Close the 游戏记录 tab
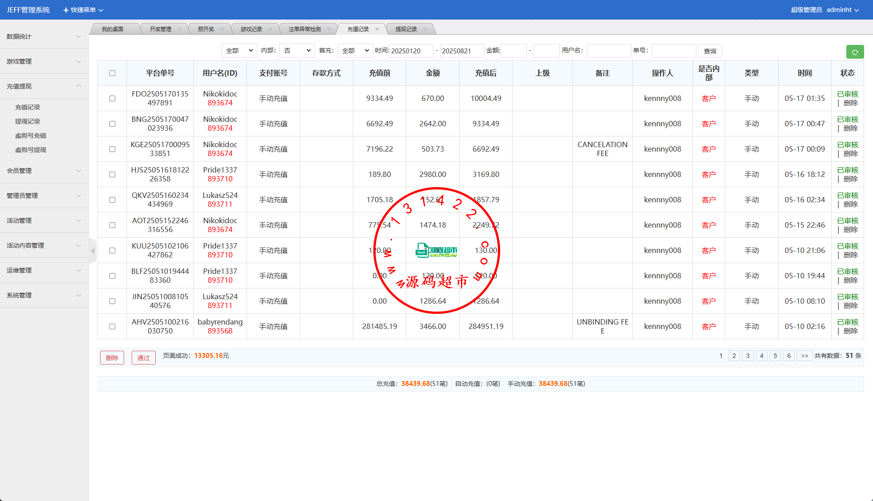 (270, 29)
